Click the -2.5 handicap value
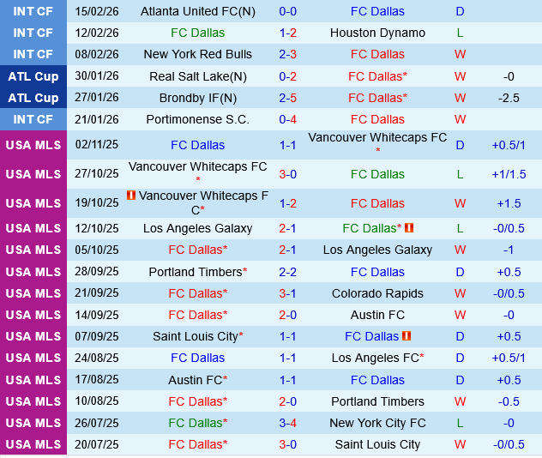 click(509, 98)
